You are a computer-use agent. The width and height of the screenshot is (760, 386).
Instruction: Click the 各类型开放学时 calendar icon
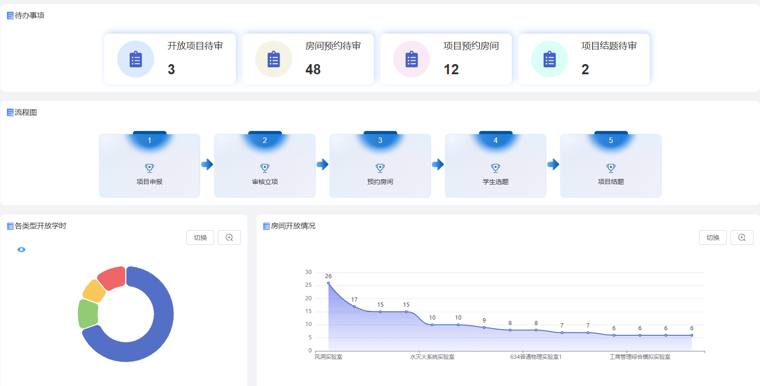(x=10, y=226)
